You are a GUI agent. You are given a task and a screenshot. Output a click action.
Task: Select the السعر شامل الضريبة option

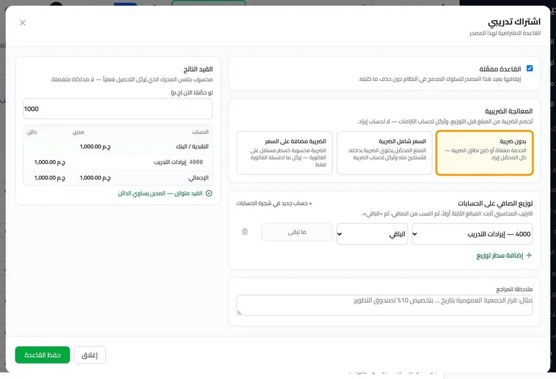[385, 152]
